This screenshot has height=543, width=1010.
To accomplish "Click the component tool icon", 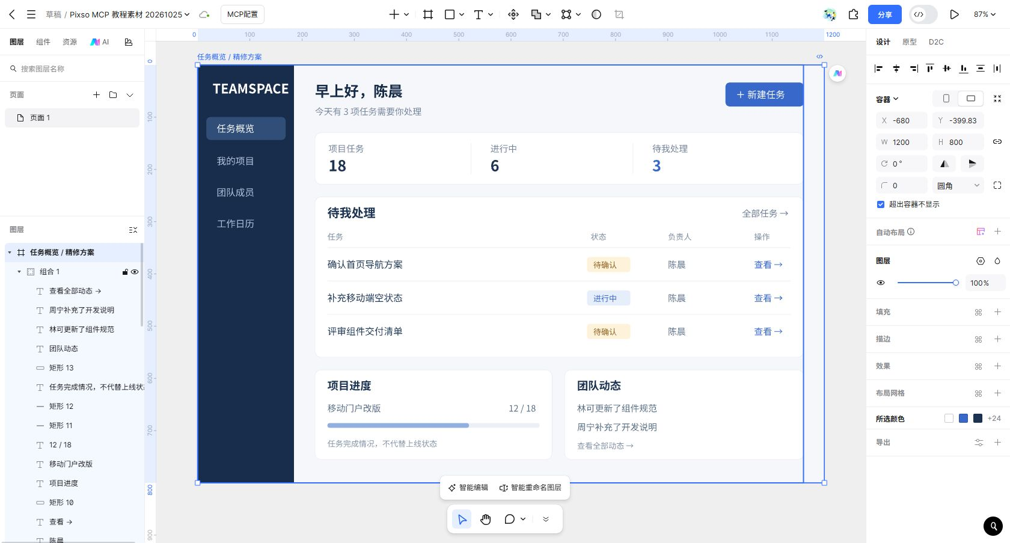I will tap(513, 14).
